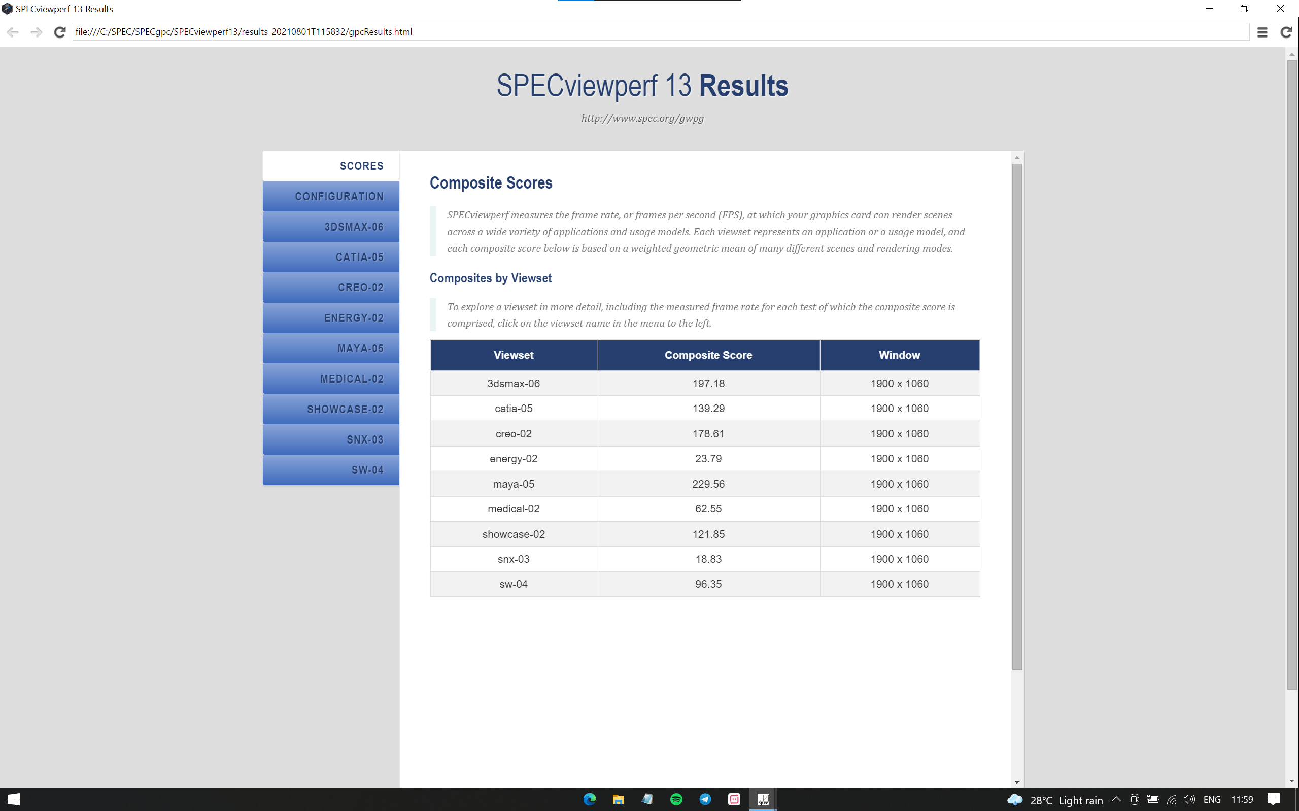Image resolution: width=1299 pixels, height=811 pixels.
Task: Show hidden system tray icons chevron
Action: pos(1116,799)
